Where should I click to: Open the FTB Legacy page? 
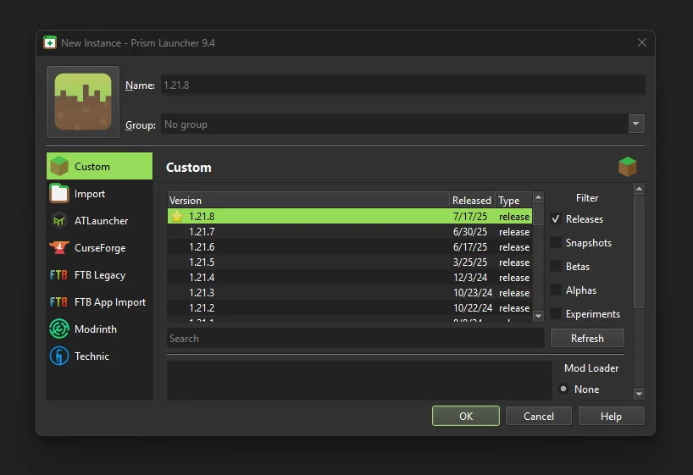tap(99, 275)
